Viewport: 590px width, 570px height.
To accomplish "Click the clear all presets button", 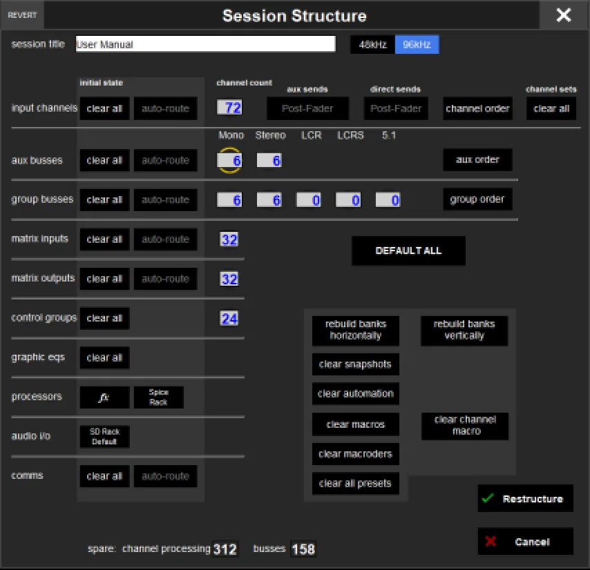I will click(x=356, y=483).
